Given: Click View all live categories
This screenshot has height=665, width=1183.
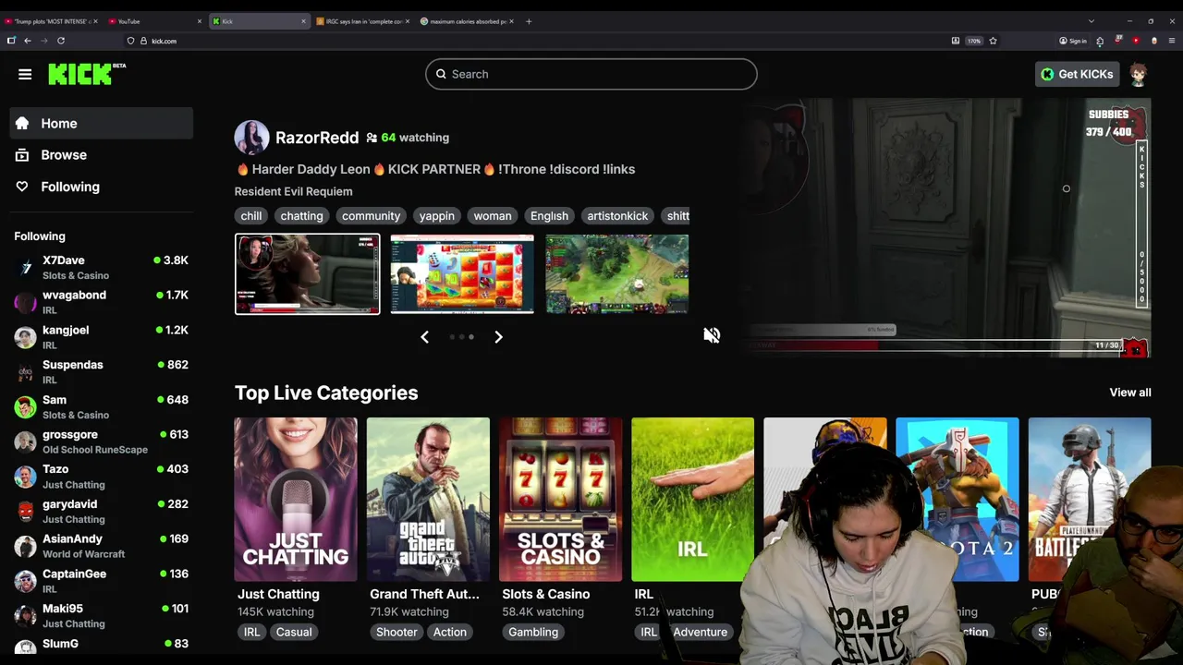Looking at the screenshot, I should point(1130,393).
